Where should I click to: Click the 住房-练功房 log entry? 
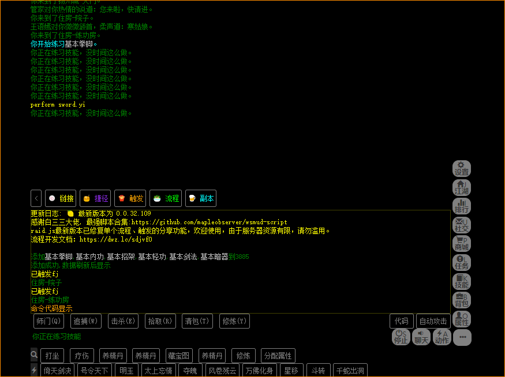click(x=50, y=300)
